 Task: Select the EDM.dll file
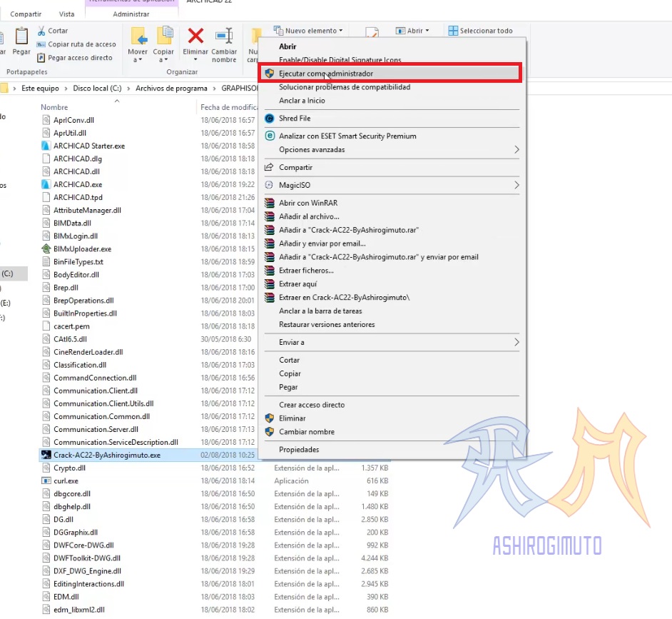(x=66, y=597)
